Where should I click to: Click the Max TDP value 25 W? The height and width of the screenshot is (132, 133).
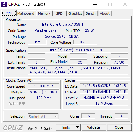click(x=89, y=30)
